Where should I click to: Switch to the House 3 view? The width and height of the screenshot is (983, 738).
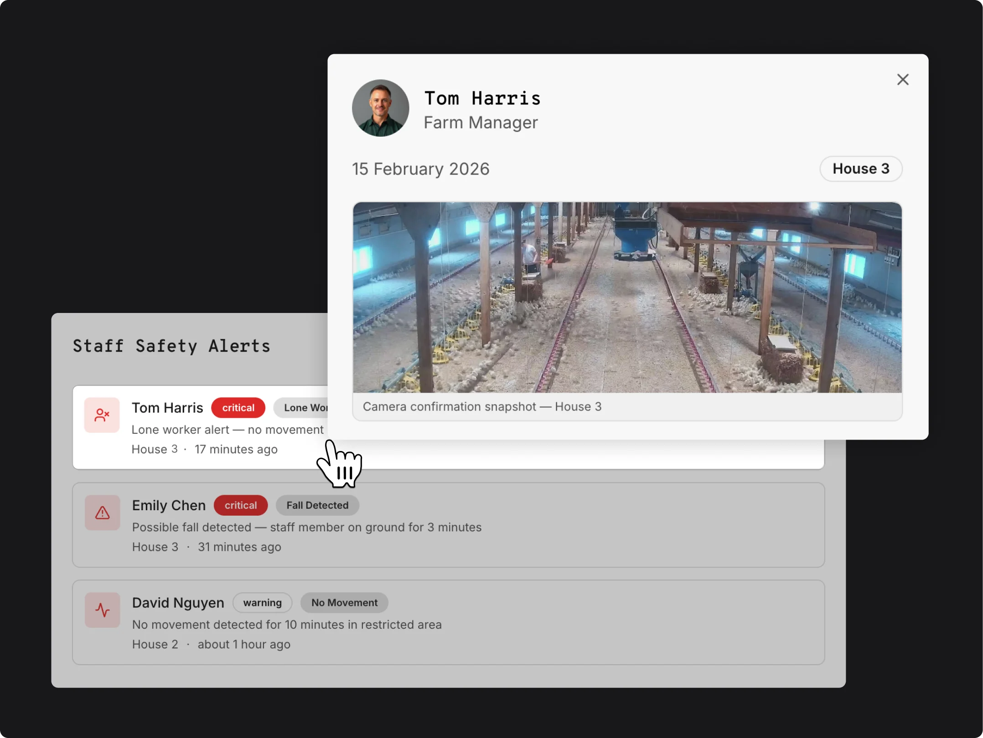point(861,169)
